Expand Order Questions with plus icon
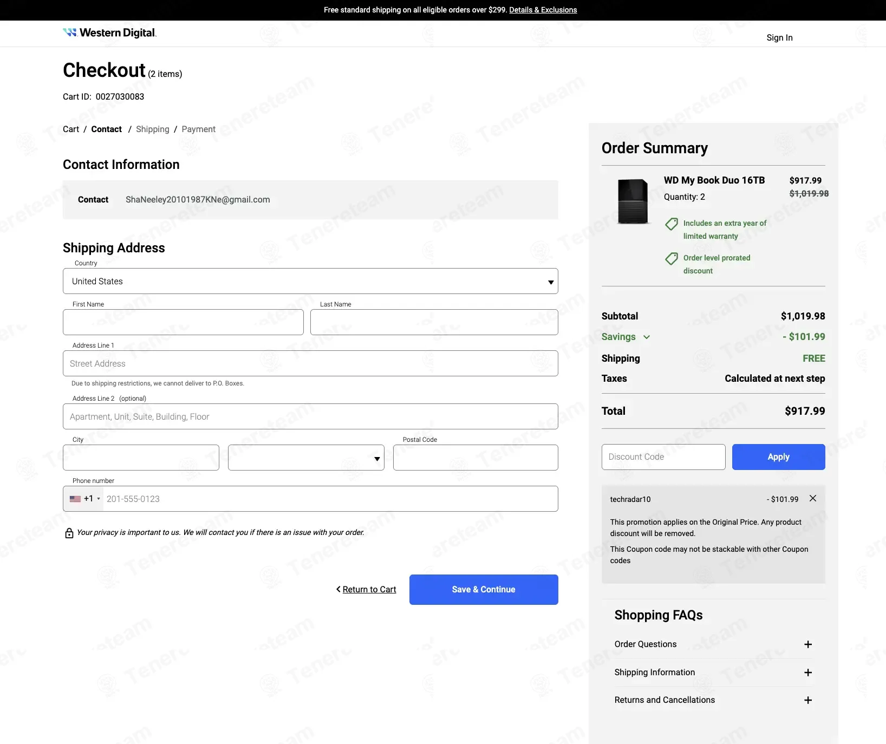Screen dimensions: 886x744 click(x=808, y=644)
